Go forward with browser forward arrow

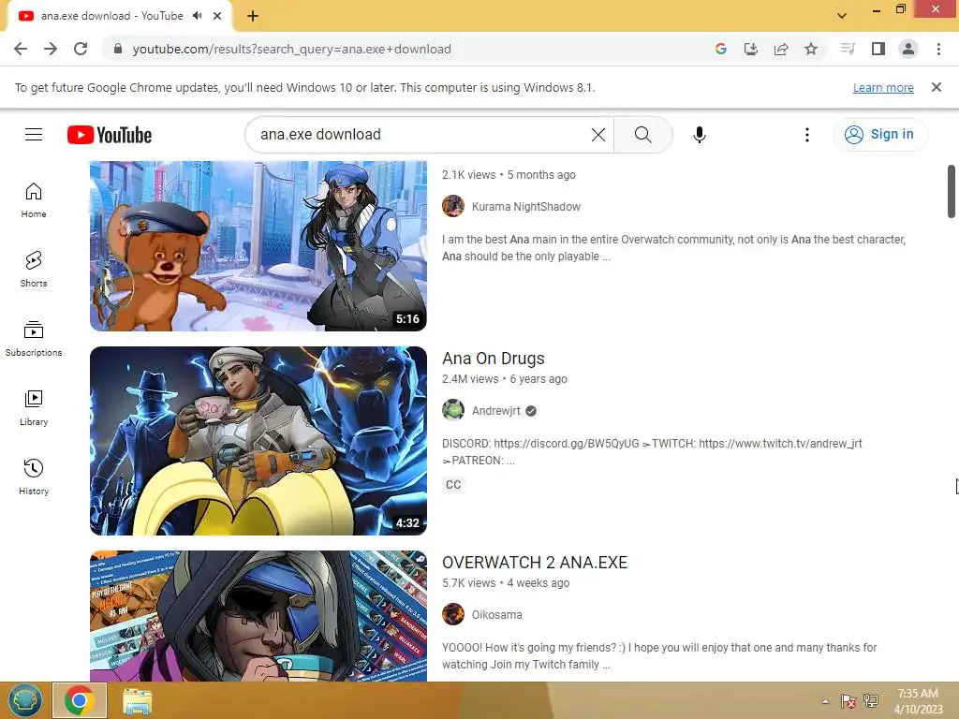click(51, 49)
